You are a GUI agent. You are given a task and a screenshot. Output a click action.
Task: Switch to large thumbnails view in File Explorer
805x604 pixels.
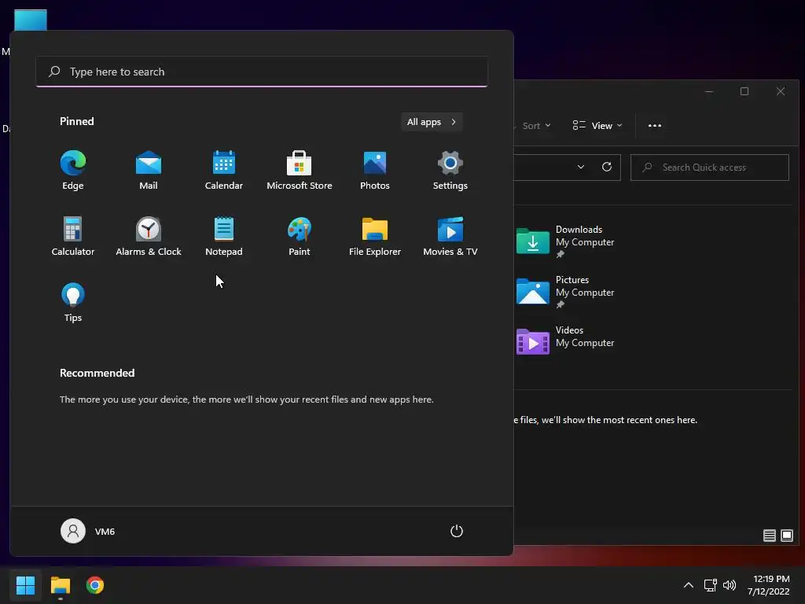[x=786, y=536]
